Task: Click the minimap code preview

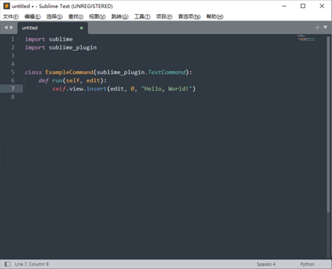Action: (306, 38)
